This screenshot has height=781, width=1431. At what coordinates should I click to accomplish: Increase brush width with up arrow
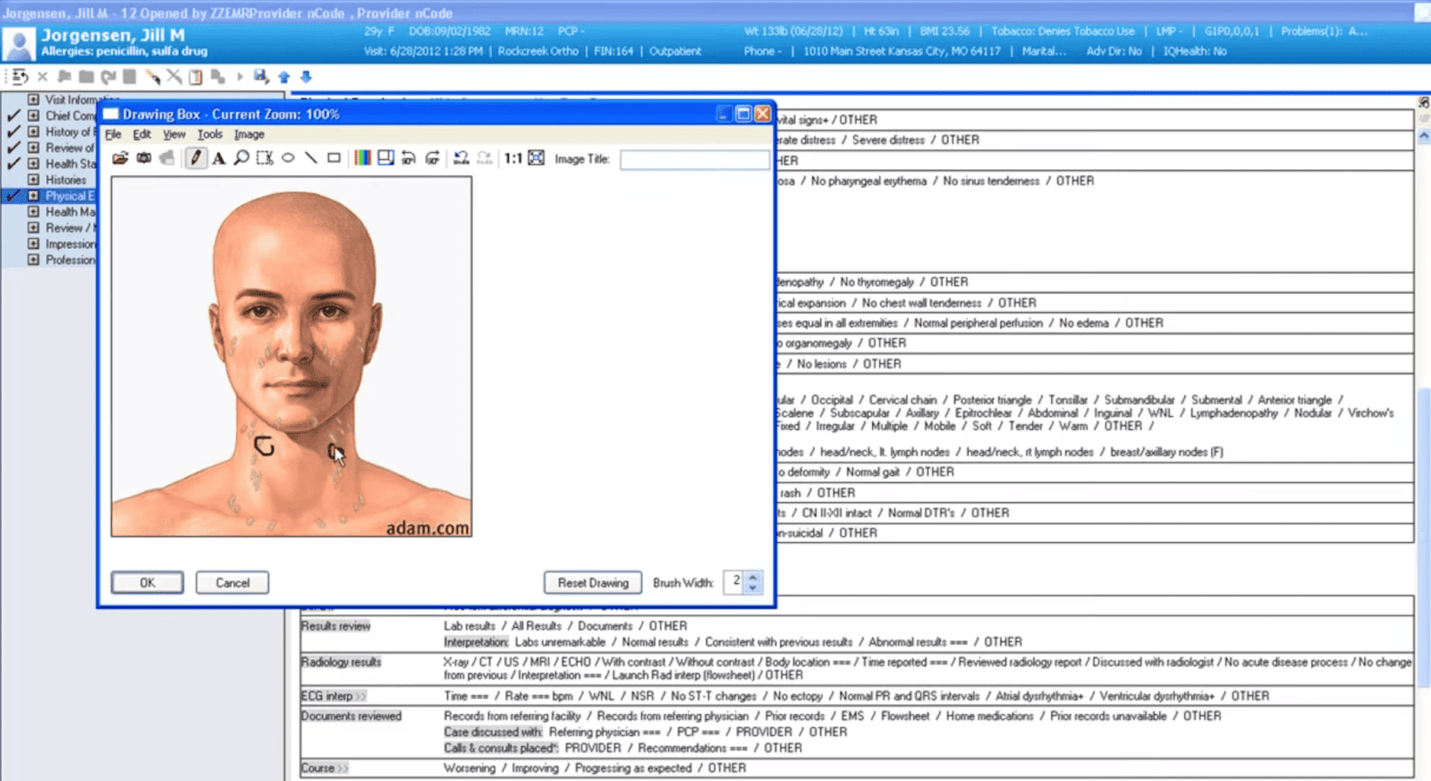point(753,577)
